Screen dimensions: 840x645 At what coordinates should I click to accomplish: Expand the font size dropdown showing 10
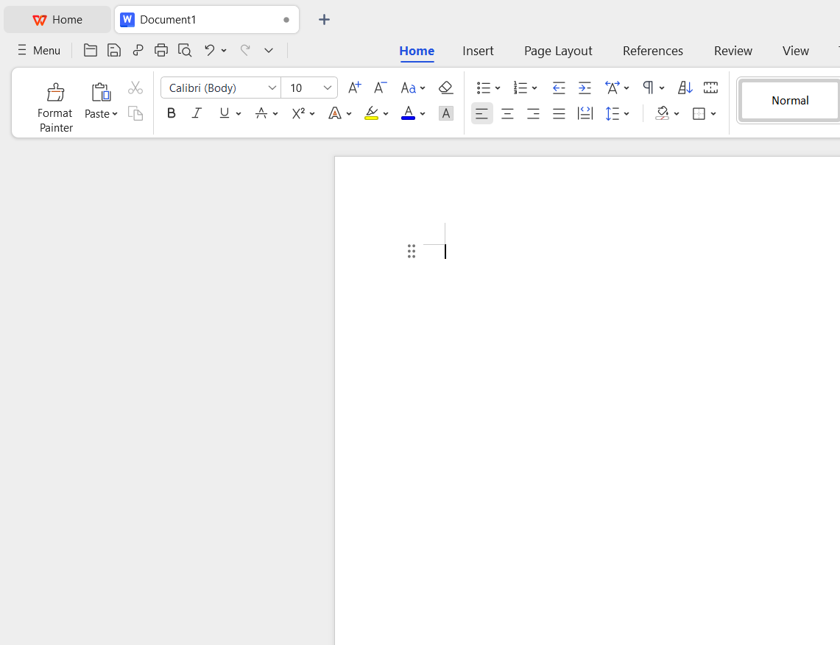(328, 88)
